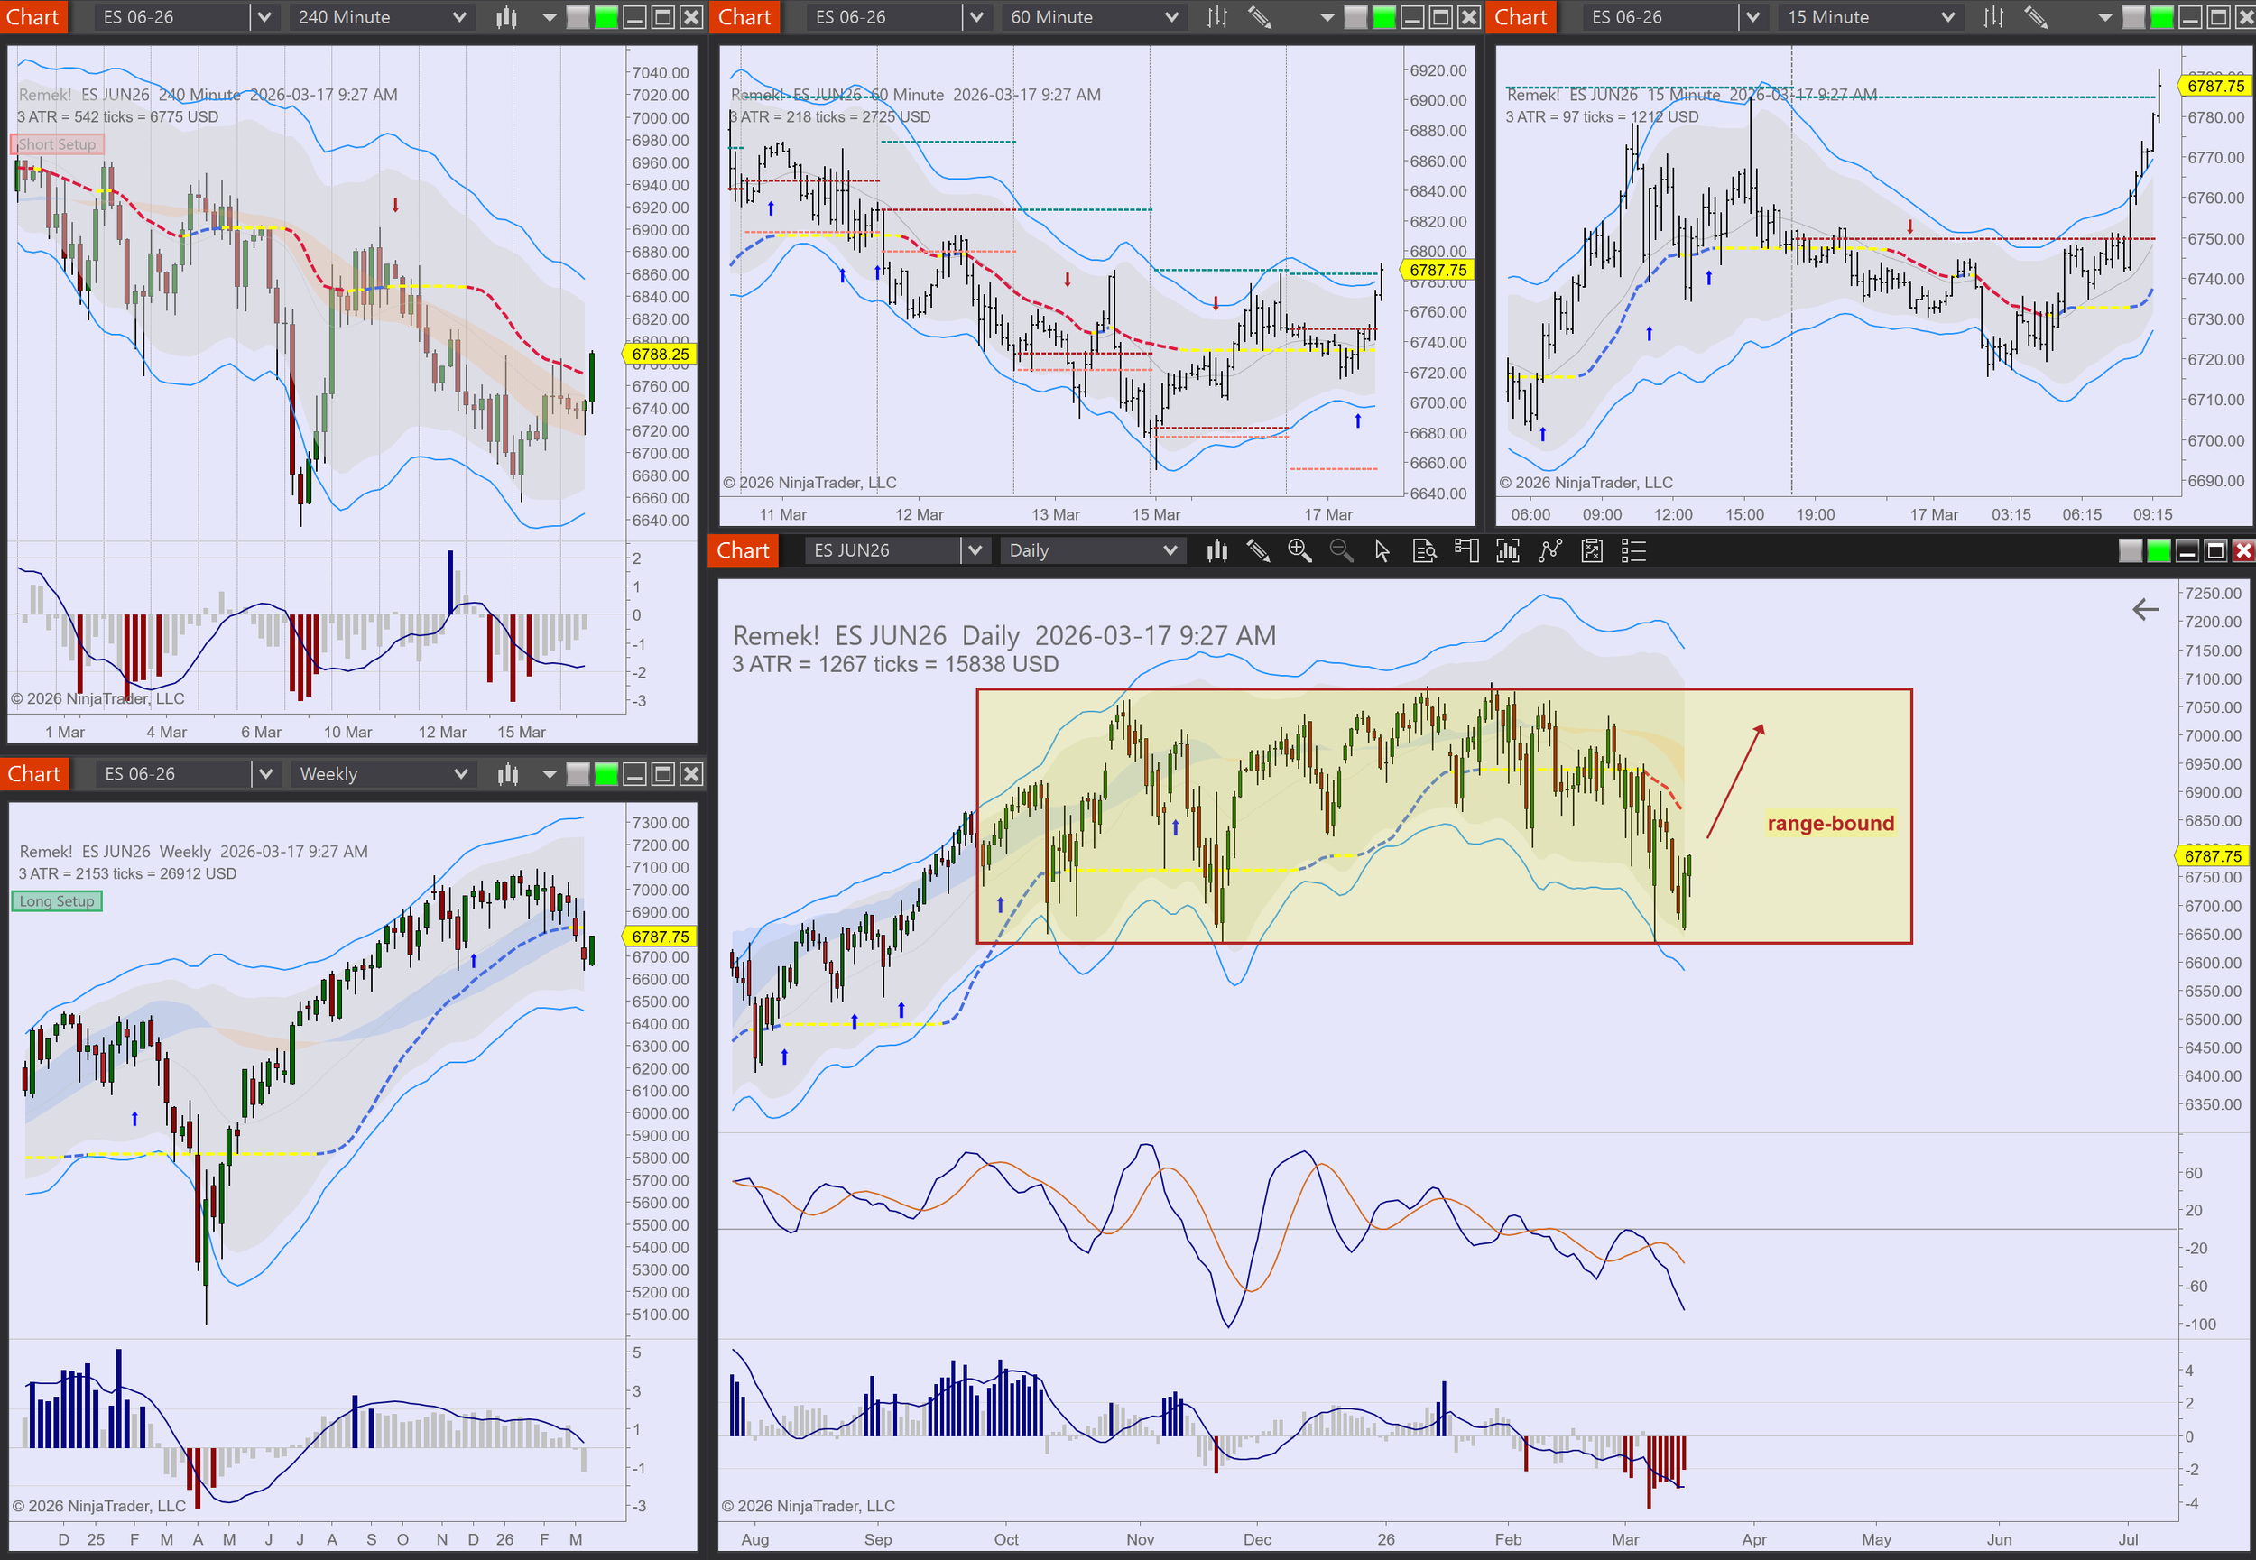Select the cursor pointer tool
Screen dimensions: 2256x1560
[1382, 551]
